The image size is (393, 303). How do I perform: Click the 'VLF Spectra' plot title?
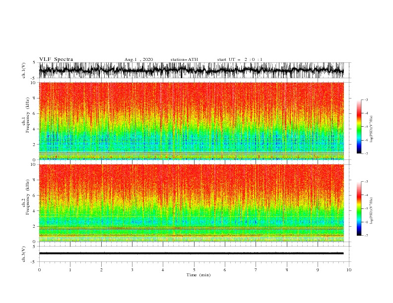[x=56, y=59]
